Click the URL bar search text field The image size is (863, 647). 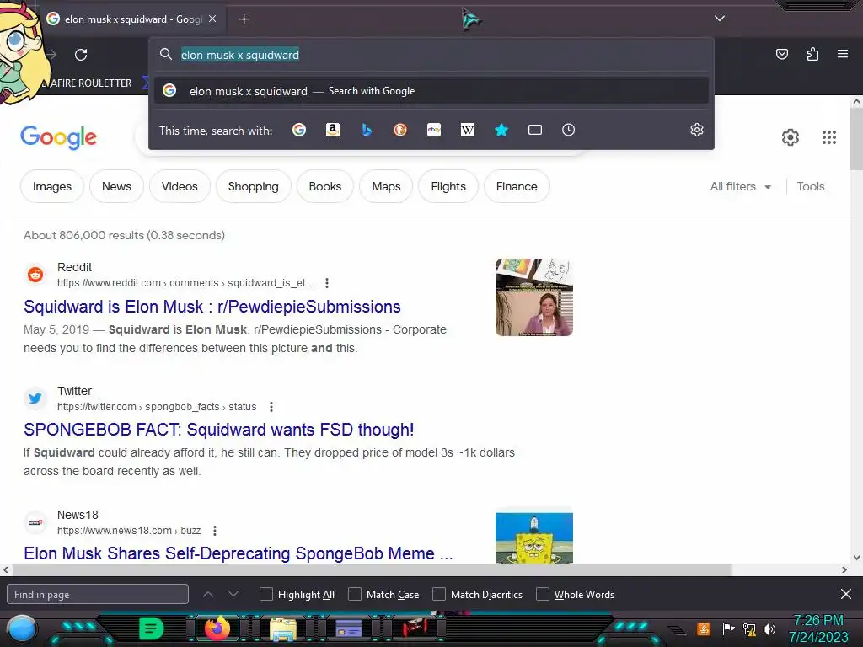(x=431, y=55)
